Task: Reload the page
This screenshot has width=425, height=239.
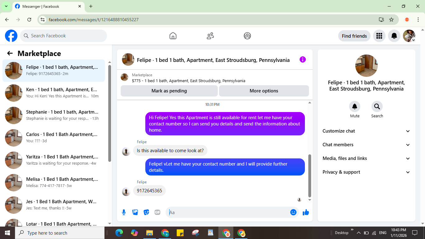Action: click(x=29, y=20)
